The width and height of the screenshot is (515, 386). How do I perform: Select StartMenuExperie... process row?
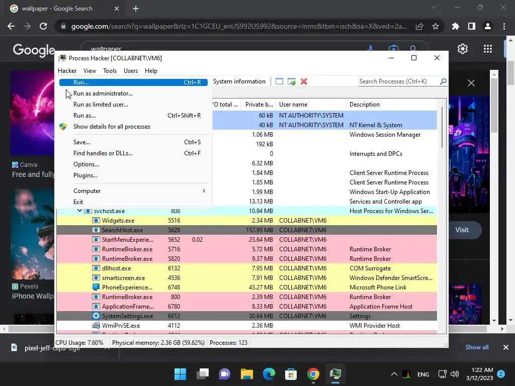[x=246, y=240]
